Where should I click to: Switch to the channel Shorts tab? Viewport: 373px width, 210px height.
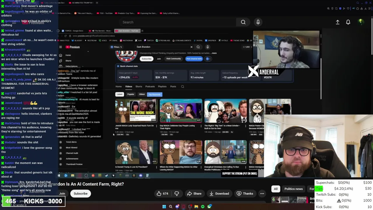[139, 86]
